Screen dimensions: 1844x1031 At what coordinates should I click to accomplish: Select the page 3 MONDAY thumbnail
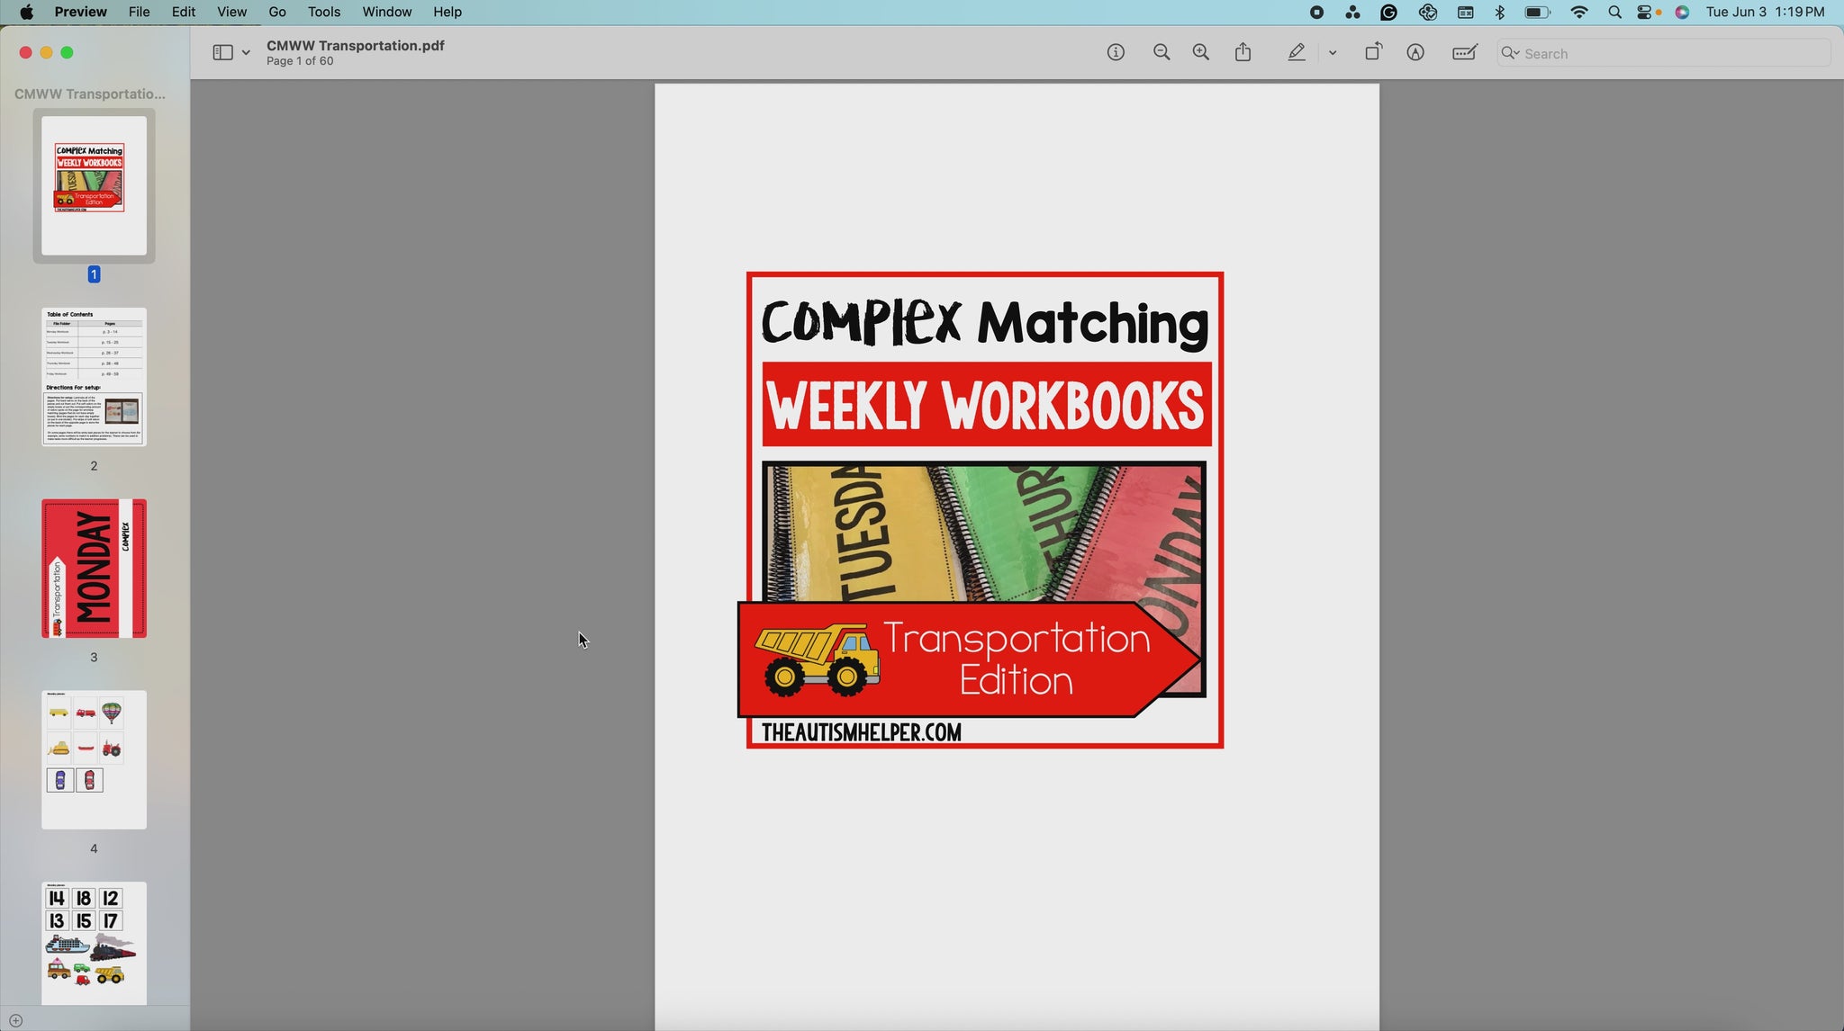[x=94, y=569]
